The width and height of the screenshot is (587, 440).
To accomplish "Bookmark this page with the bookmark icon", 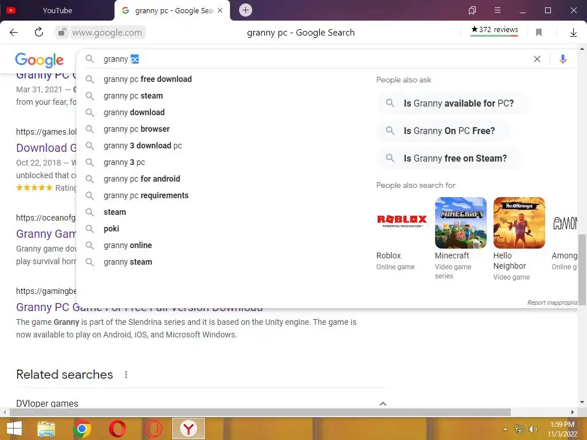I will (539, 33).
